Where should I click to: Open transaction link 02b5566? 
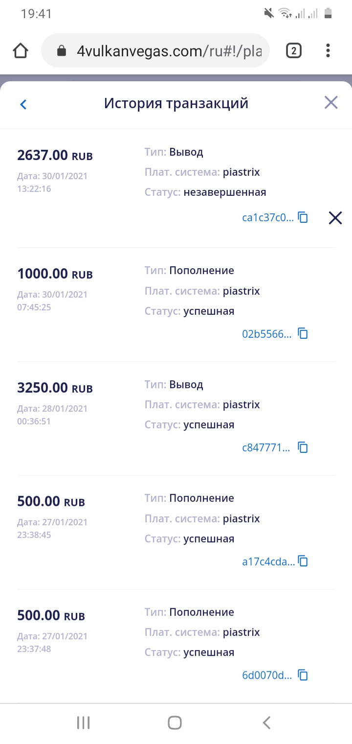[266, 334]
